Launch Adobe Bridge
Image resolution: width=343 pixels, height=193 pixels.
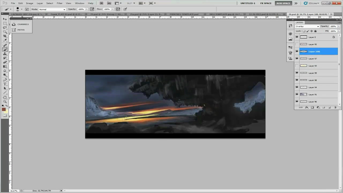[x=101, y=3]
